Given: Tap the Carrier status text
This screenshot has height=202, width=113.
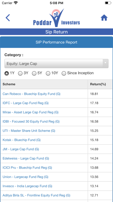Looking at the screenshot, I should 7,3.
